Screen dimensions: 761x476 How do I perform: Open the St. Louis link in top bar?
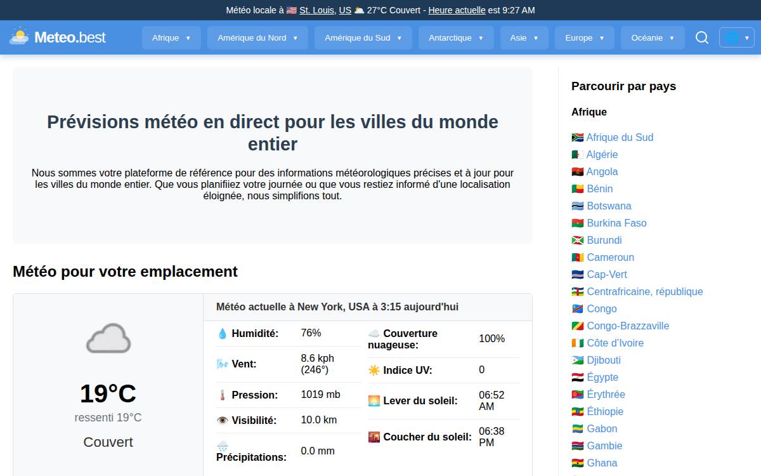[x=316, y=10]
